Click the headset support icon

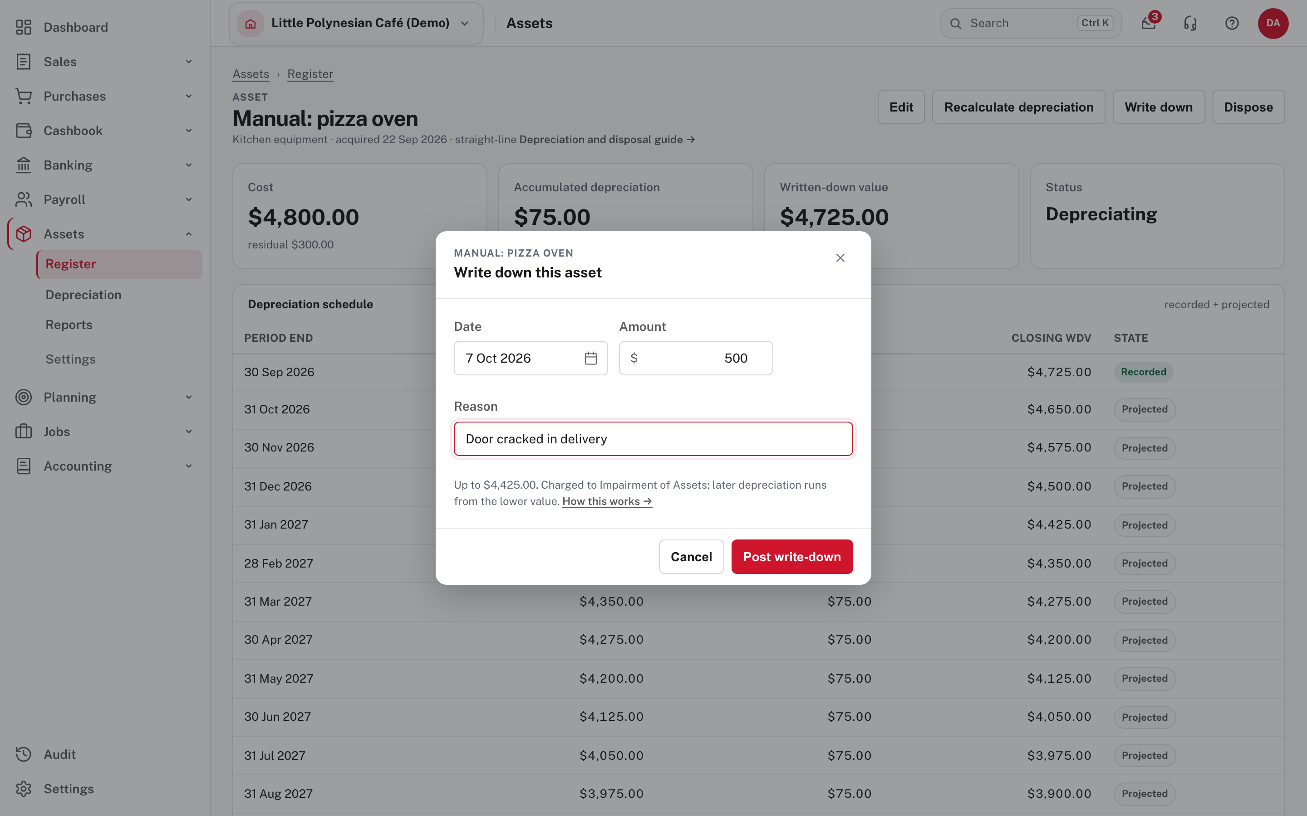point(1190,23)
